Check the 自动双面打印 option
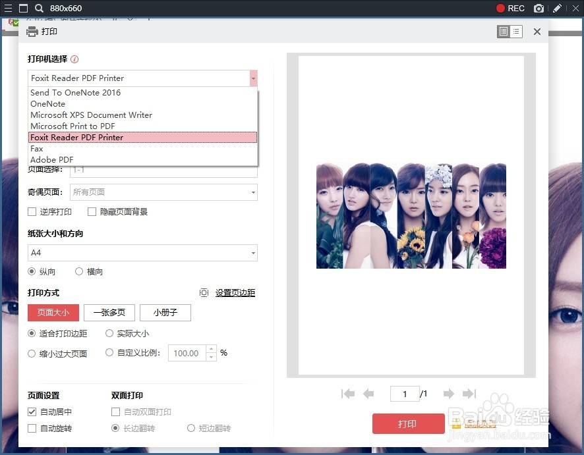The height and width of the screenshot is (455, 584). (115, 412)
